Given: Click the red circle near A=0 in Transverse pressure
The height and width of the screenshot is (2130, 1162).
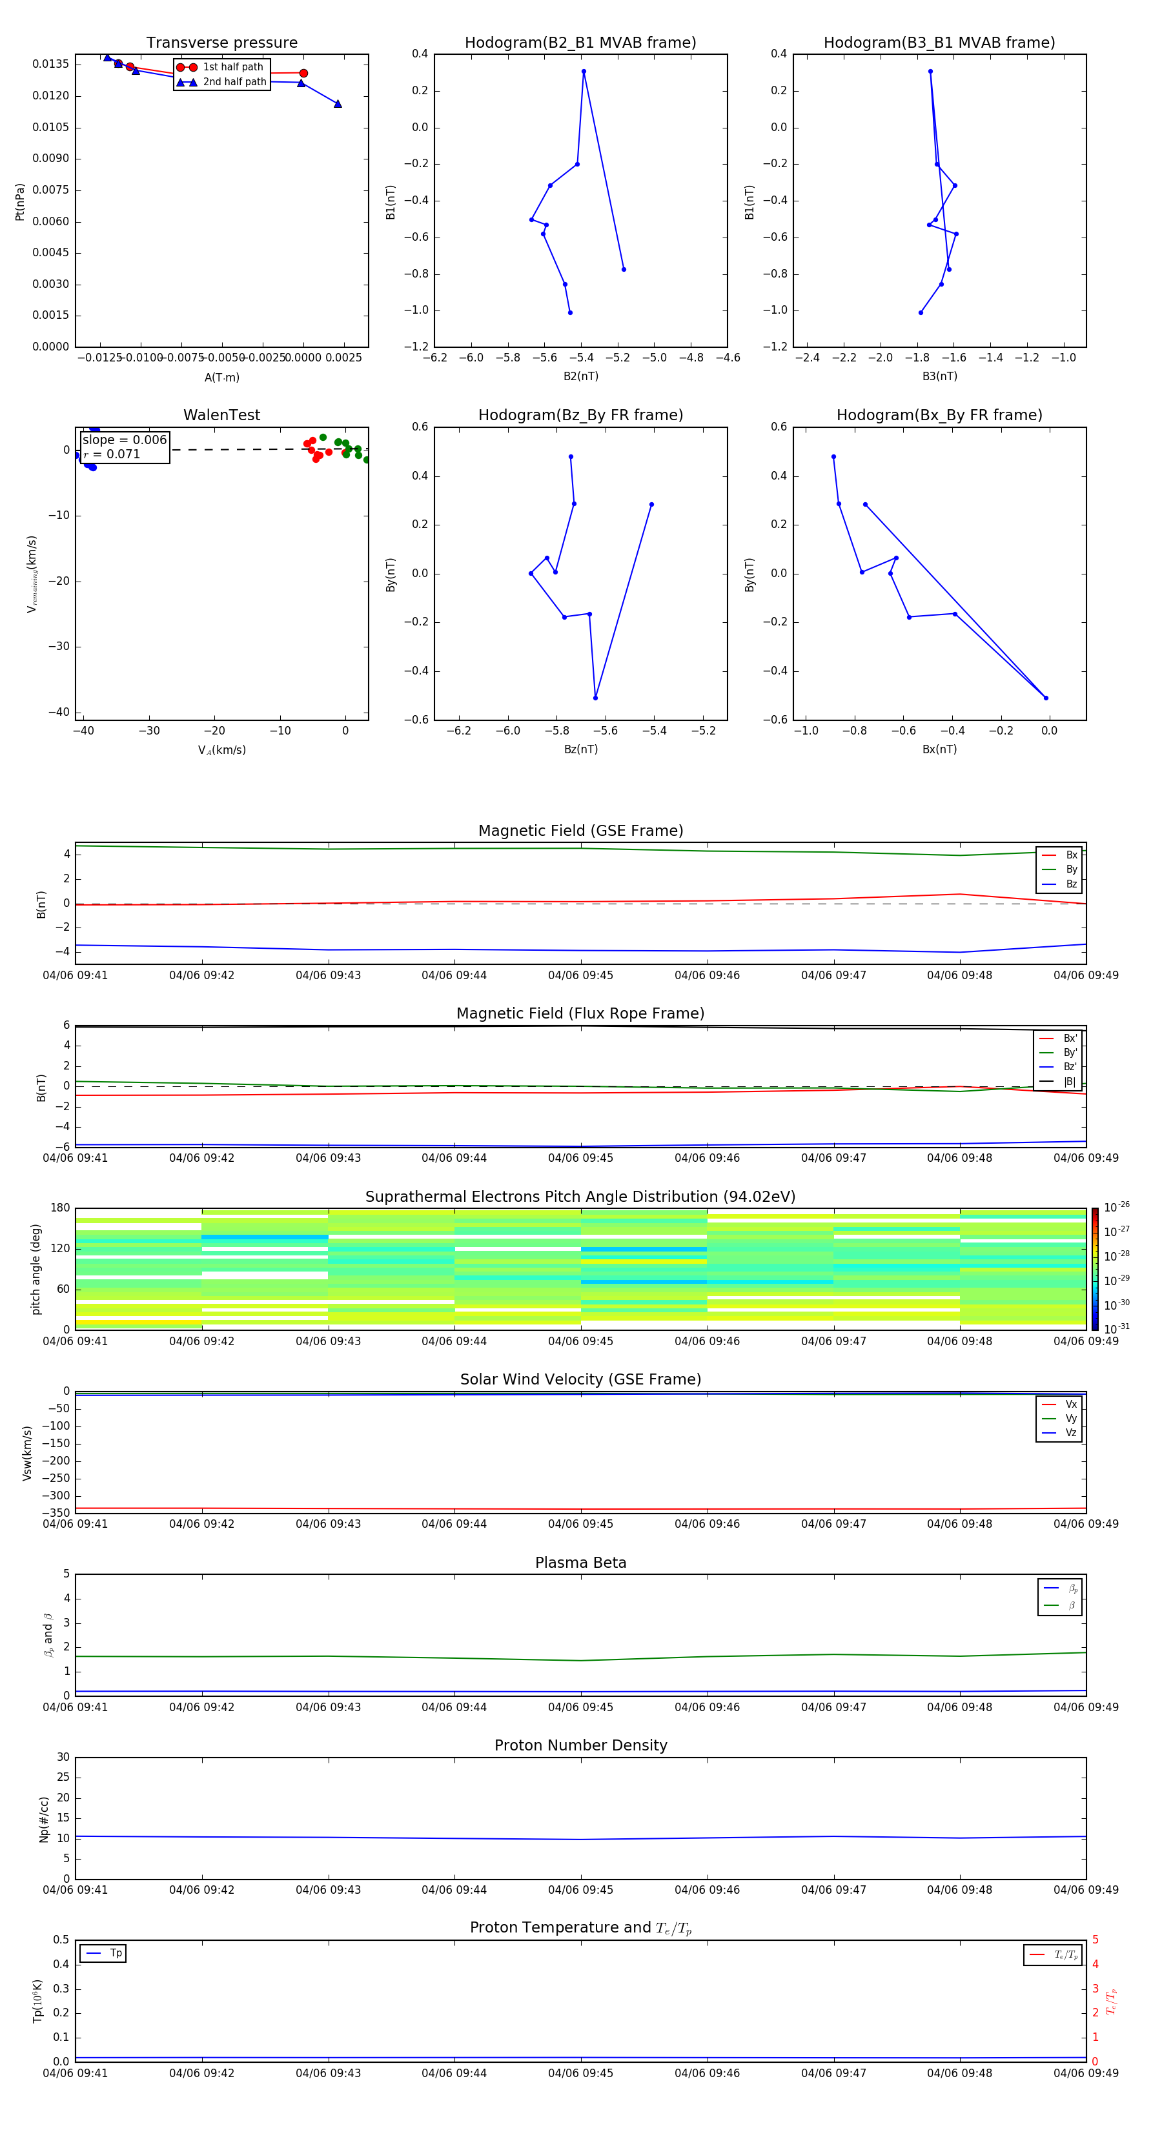Looking at the screenshot, I should click(303, 74).
